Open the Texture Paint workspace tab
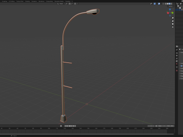The height and width of the screenshot is (137, 183). click(x=20, y=1)
